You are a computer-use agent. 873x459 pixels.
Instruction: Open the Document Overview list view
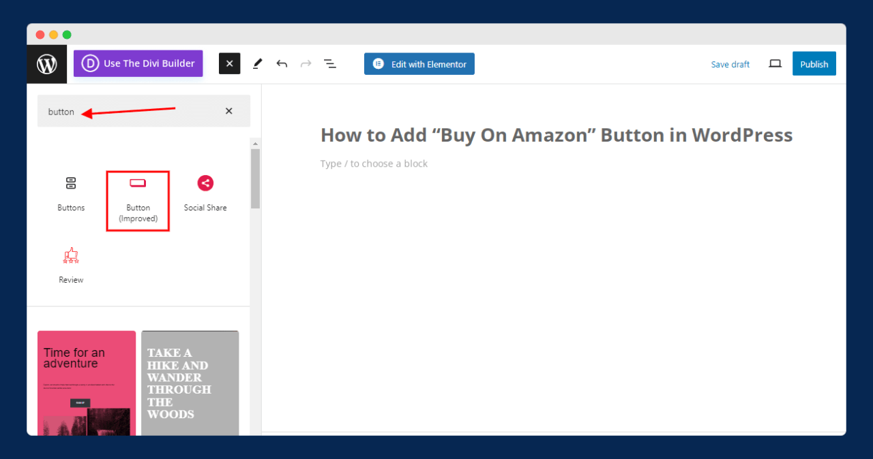coord(330,63)
